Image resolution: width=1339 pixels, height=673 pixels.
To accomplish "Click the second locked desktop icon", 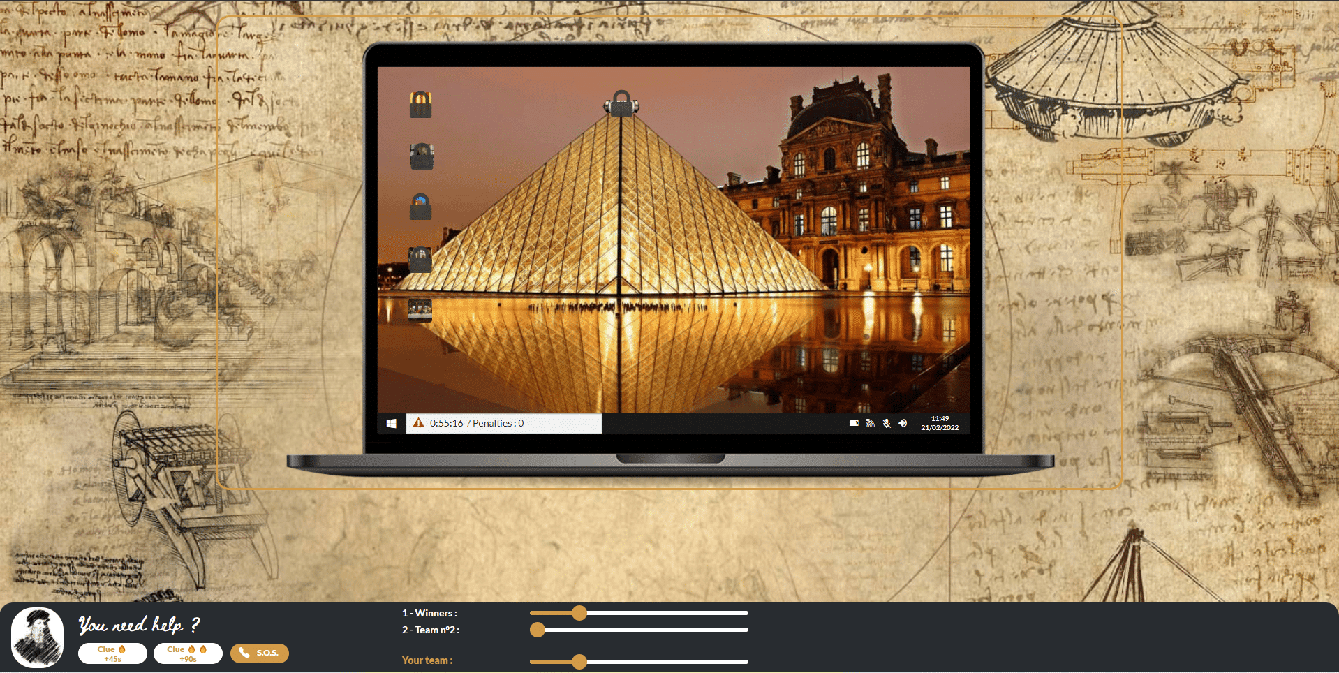I will [421, 156].
